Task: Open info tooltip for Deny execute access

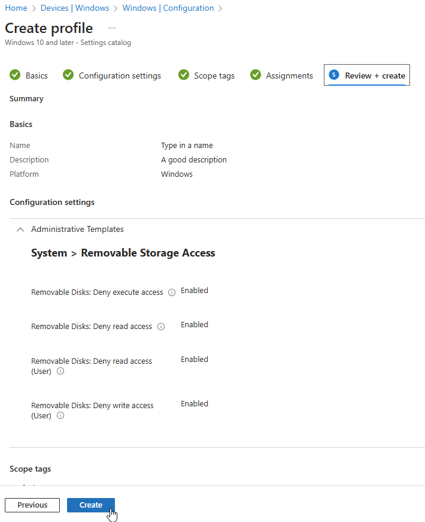Action: coord(172,292)
